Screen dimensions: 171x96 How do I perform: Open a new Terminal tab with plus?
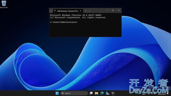[86, 11]
